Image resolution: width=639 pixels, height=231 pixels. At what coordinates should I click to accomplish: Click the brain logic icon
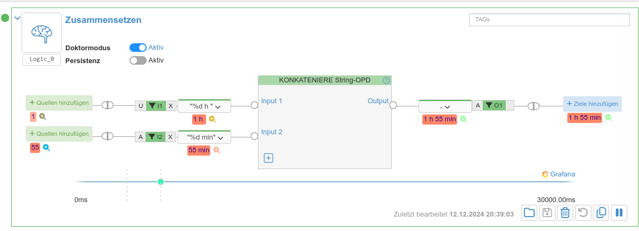(42, 33)
